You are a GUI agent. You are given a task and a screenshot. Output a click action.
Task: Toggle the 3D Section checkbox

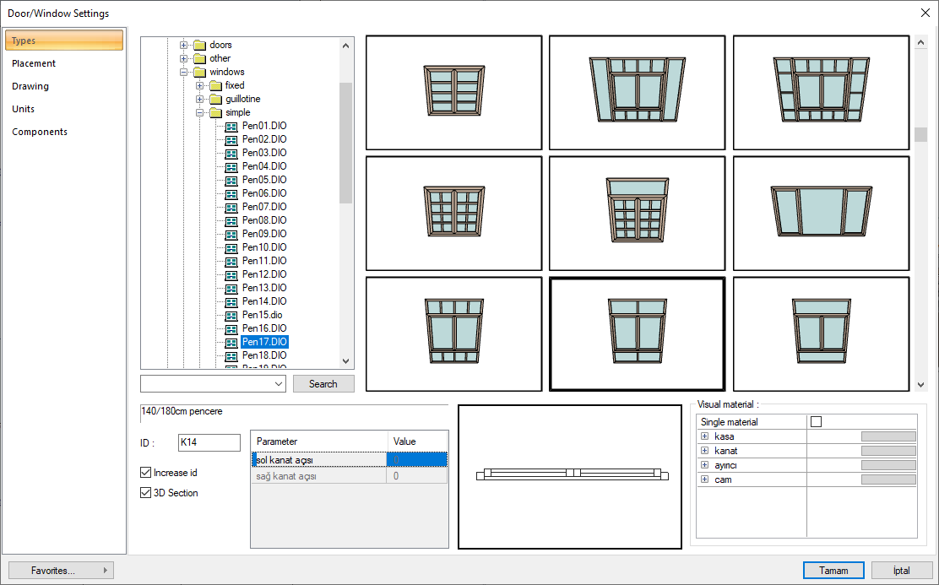pyautogui.click(x=146, y=493)
